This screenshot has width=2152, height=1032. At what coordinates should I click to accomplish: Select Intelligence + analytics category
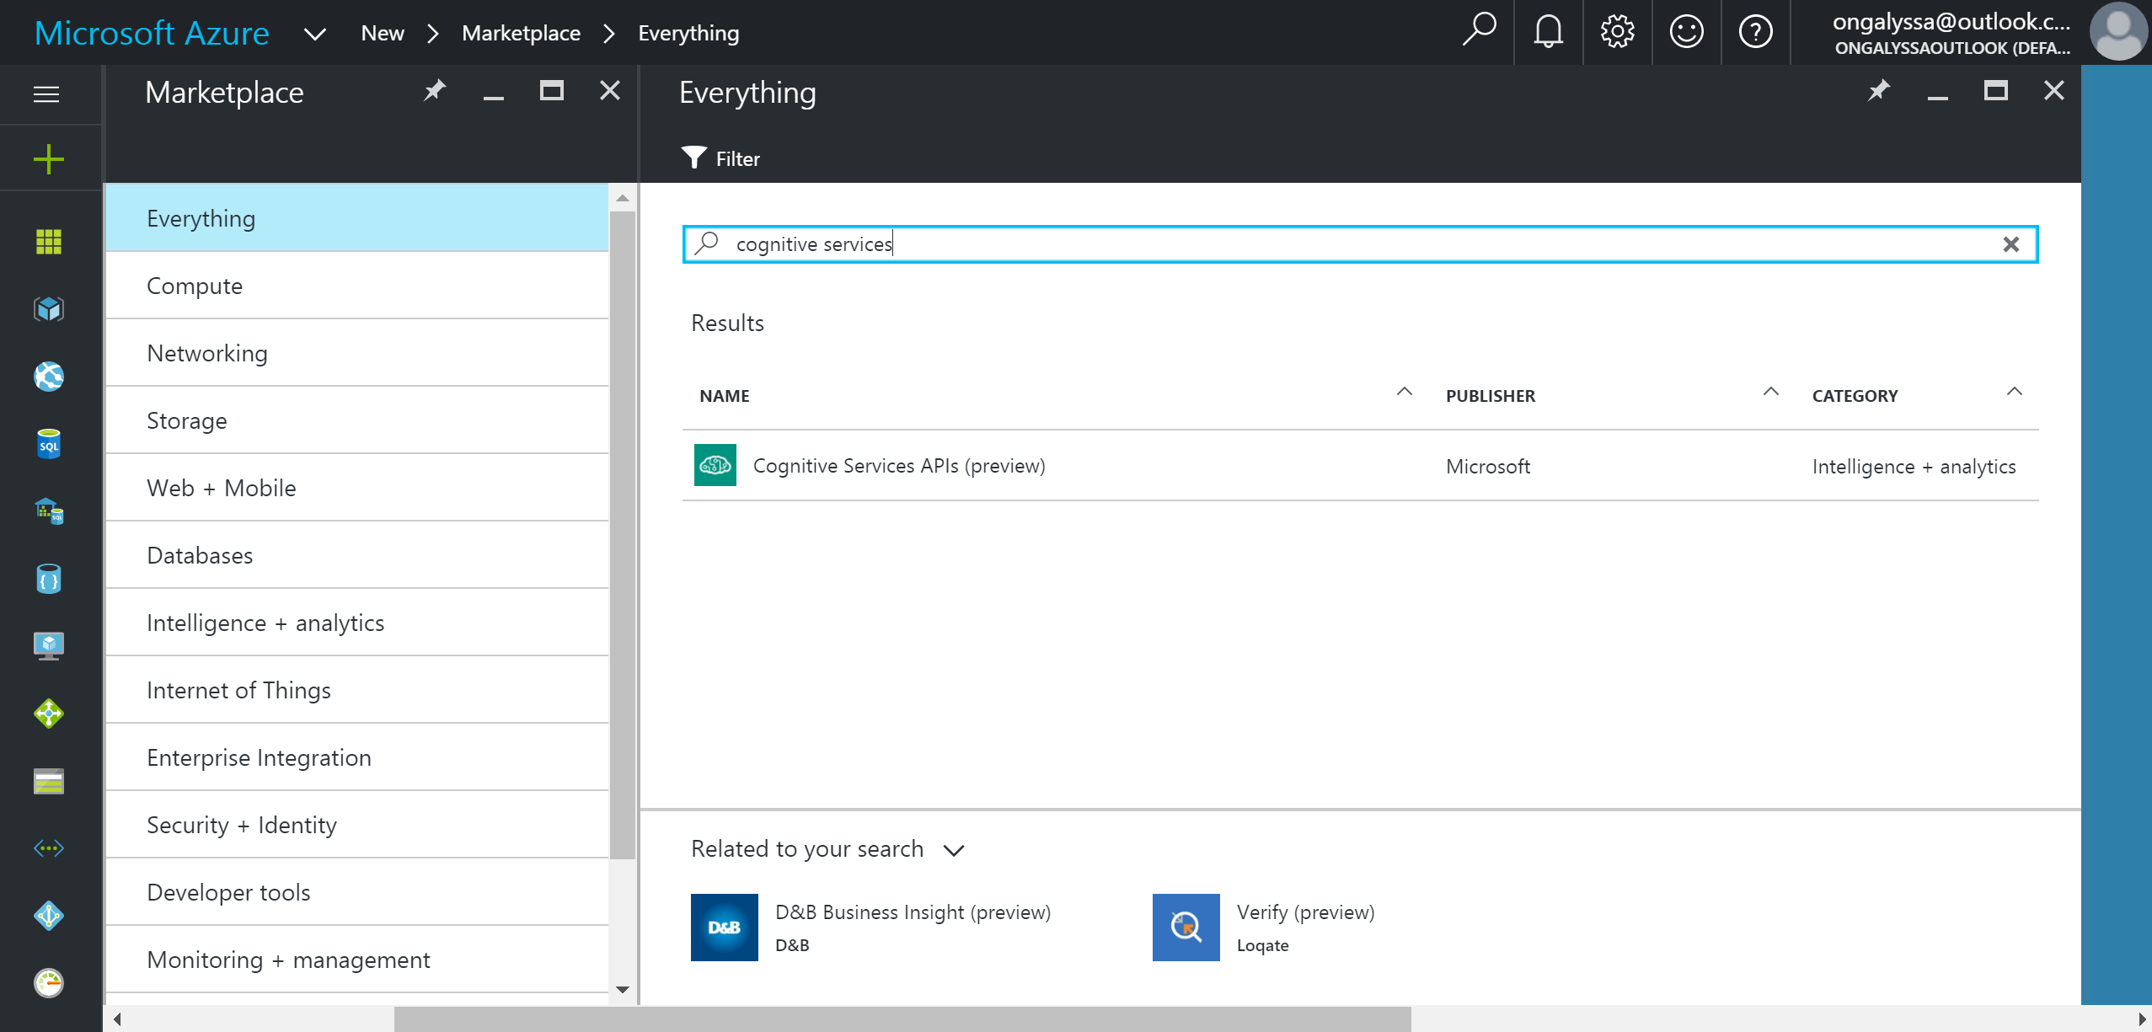[265, 623]
